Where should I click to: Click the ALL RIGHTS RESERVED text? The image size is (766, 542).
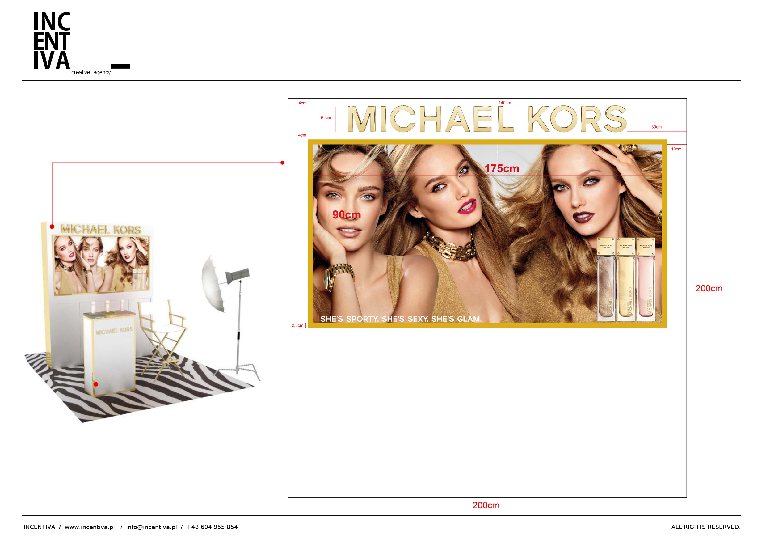pos(705,527)
